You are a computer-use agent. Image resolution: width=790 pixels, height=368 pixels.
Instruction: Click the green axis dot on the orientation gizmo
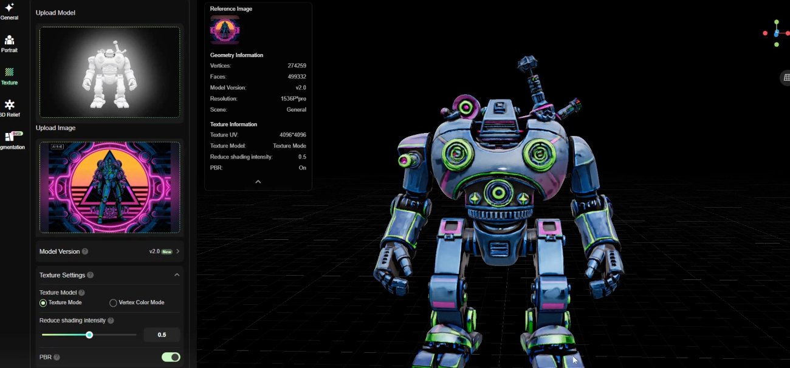pos(776,23)
